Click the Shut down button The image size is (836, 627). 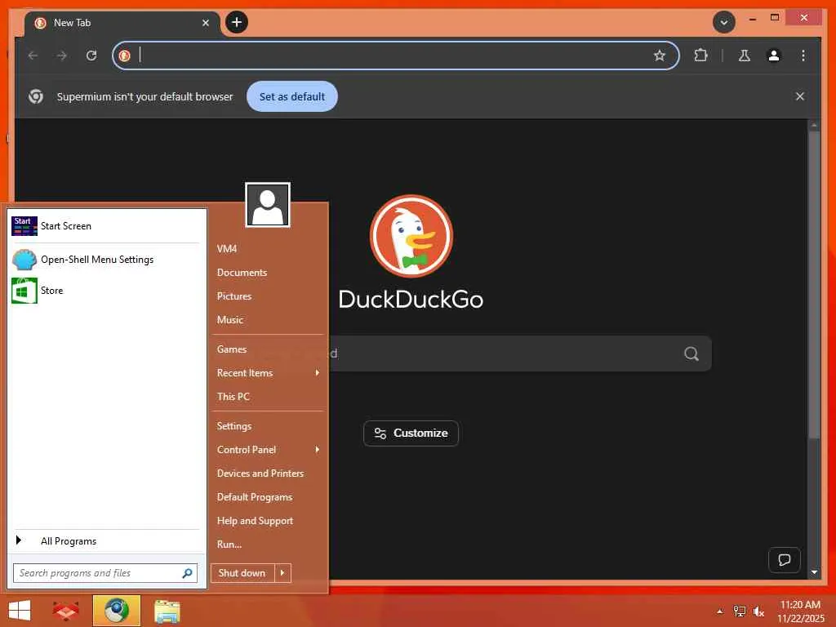242,573
